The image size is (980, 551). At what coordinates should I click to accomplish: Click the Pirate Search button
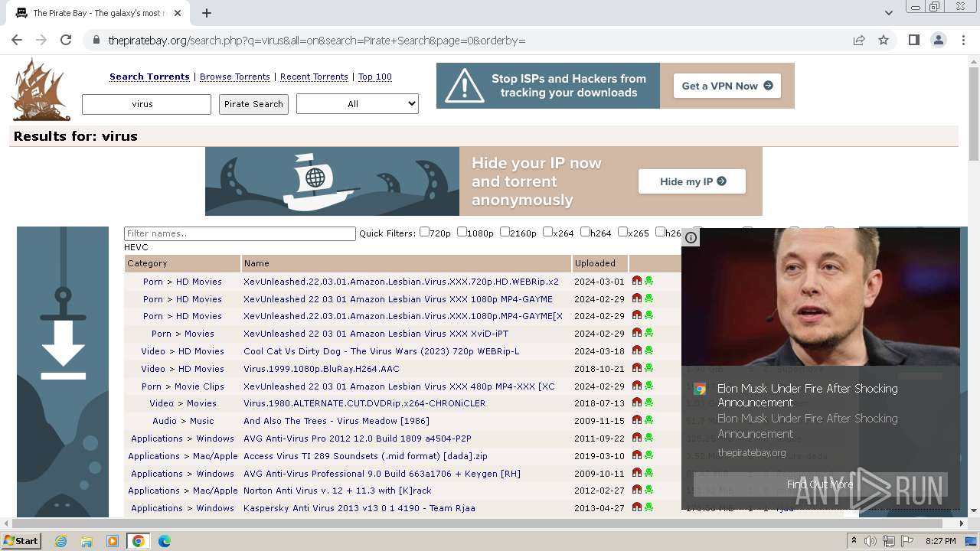253,104
